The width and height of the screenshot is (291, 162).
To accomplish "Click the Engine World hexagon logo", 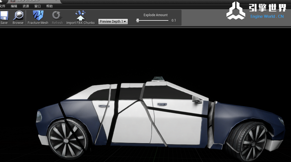I will click(x=236, y=11).
